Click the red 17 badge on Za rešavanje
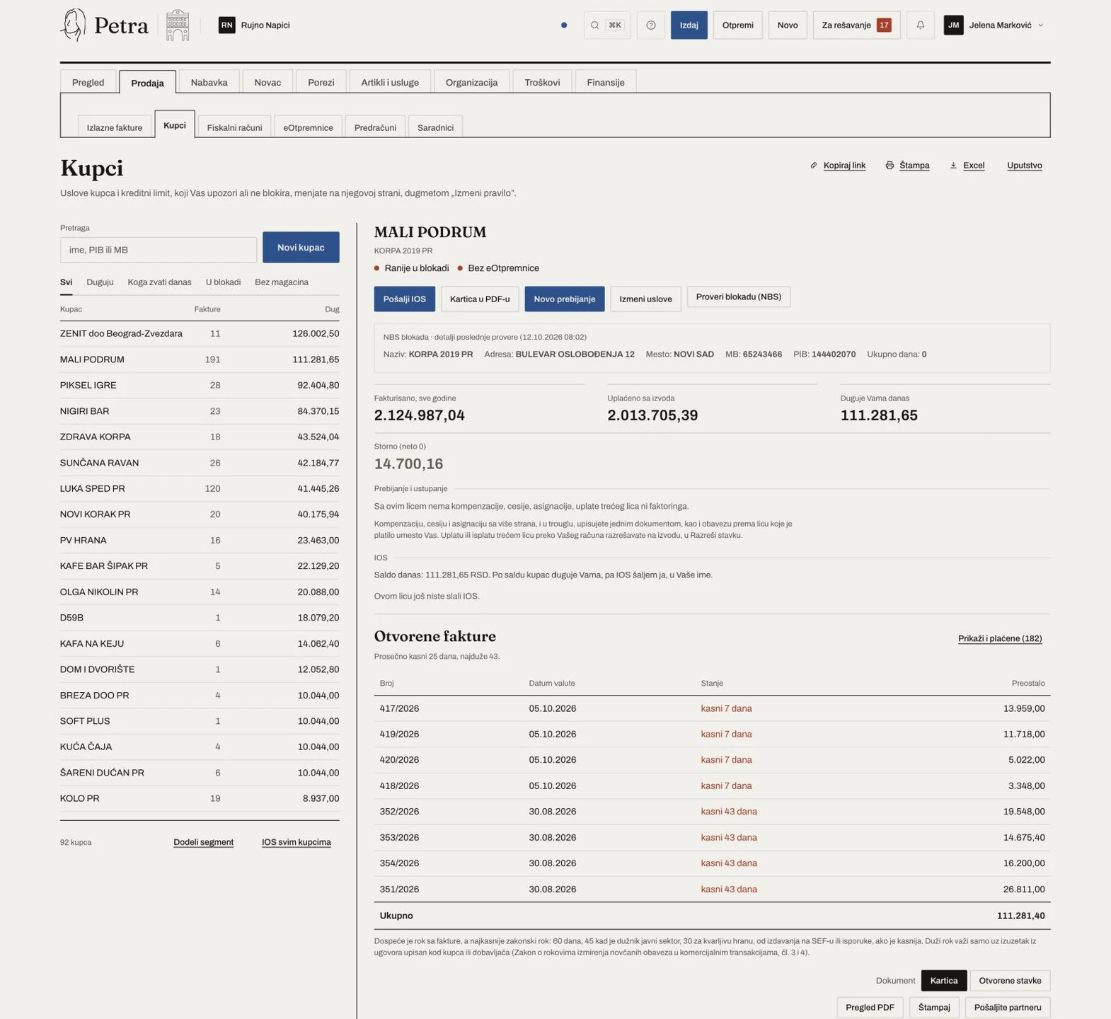 (x=884, y=25)
